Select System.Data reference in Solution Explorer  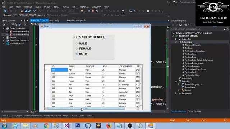click(x=190, y=57)
